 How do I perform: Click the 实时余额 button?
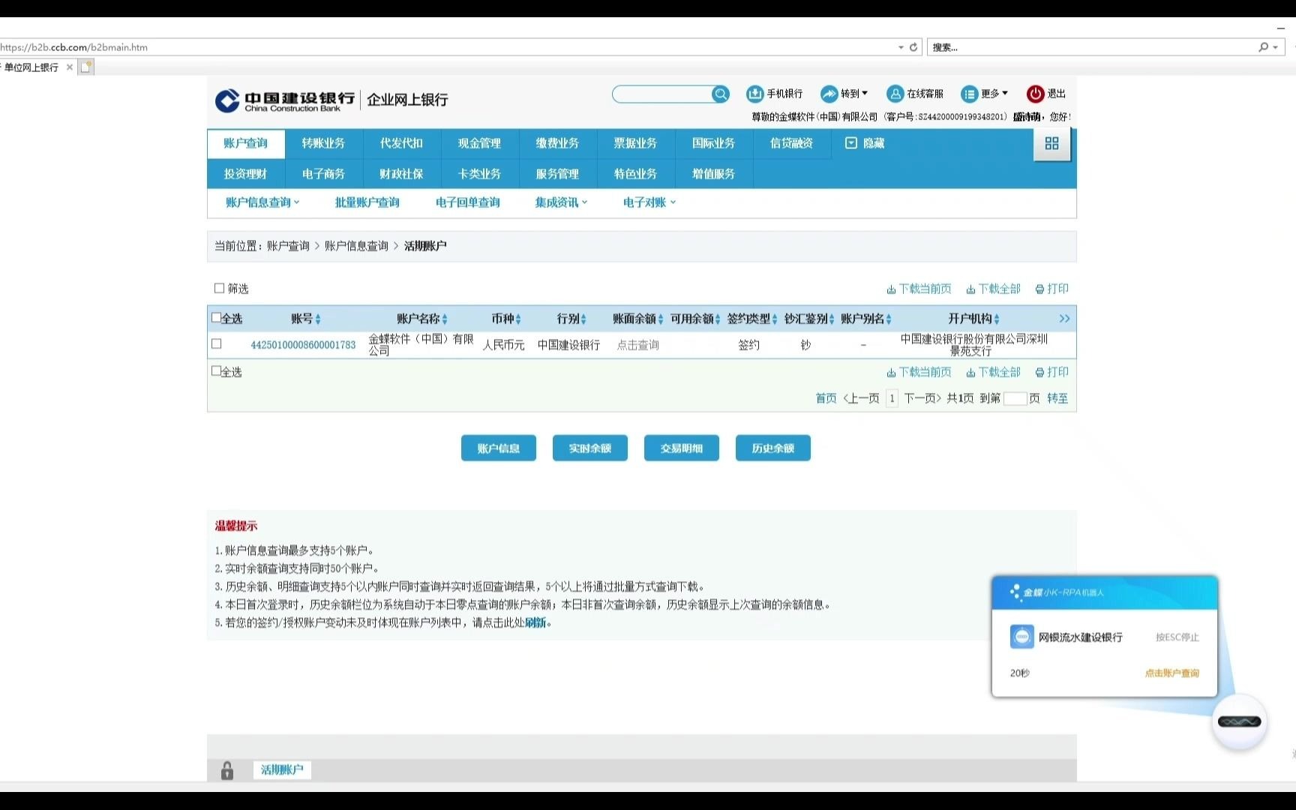(x=590, y=448)
